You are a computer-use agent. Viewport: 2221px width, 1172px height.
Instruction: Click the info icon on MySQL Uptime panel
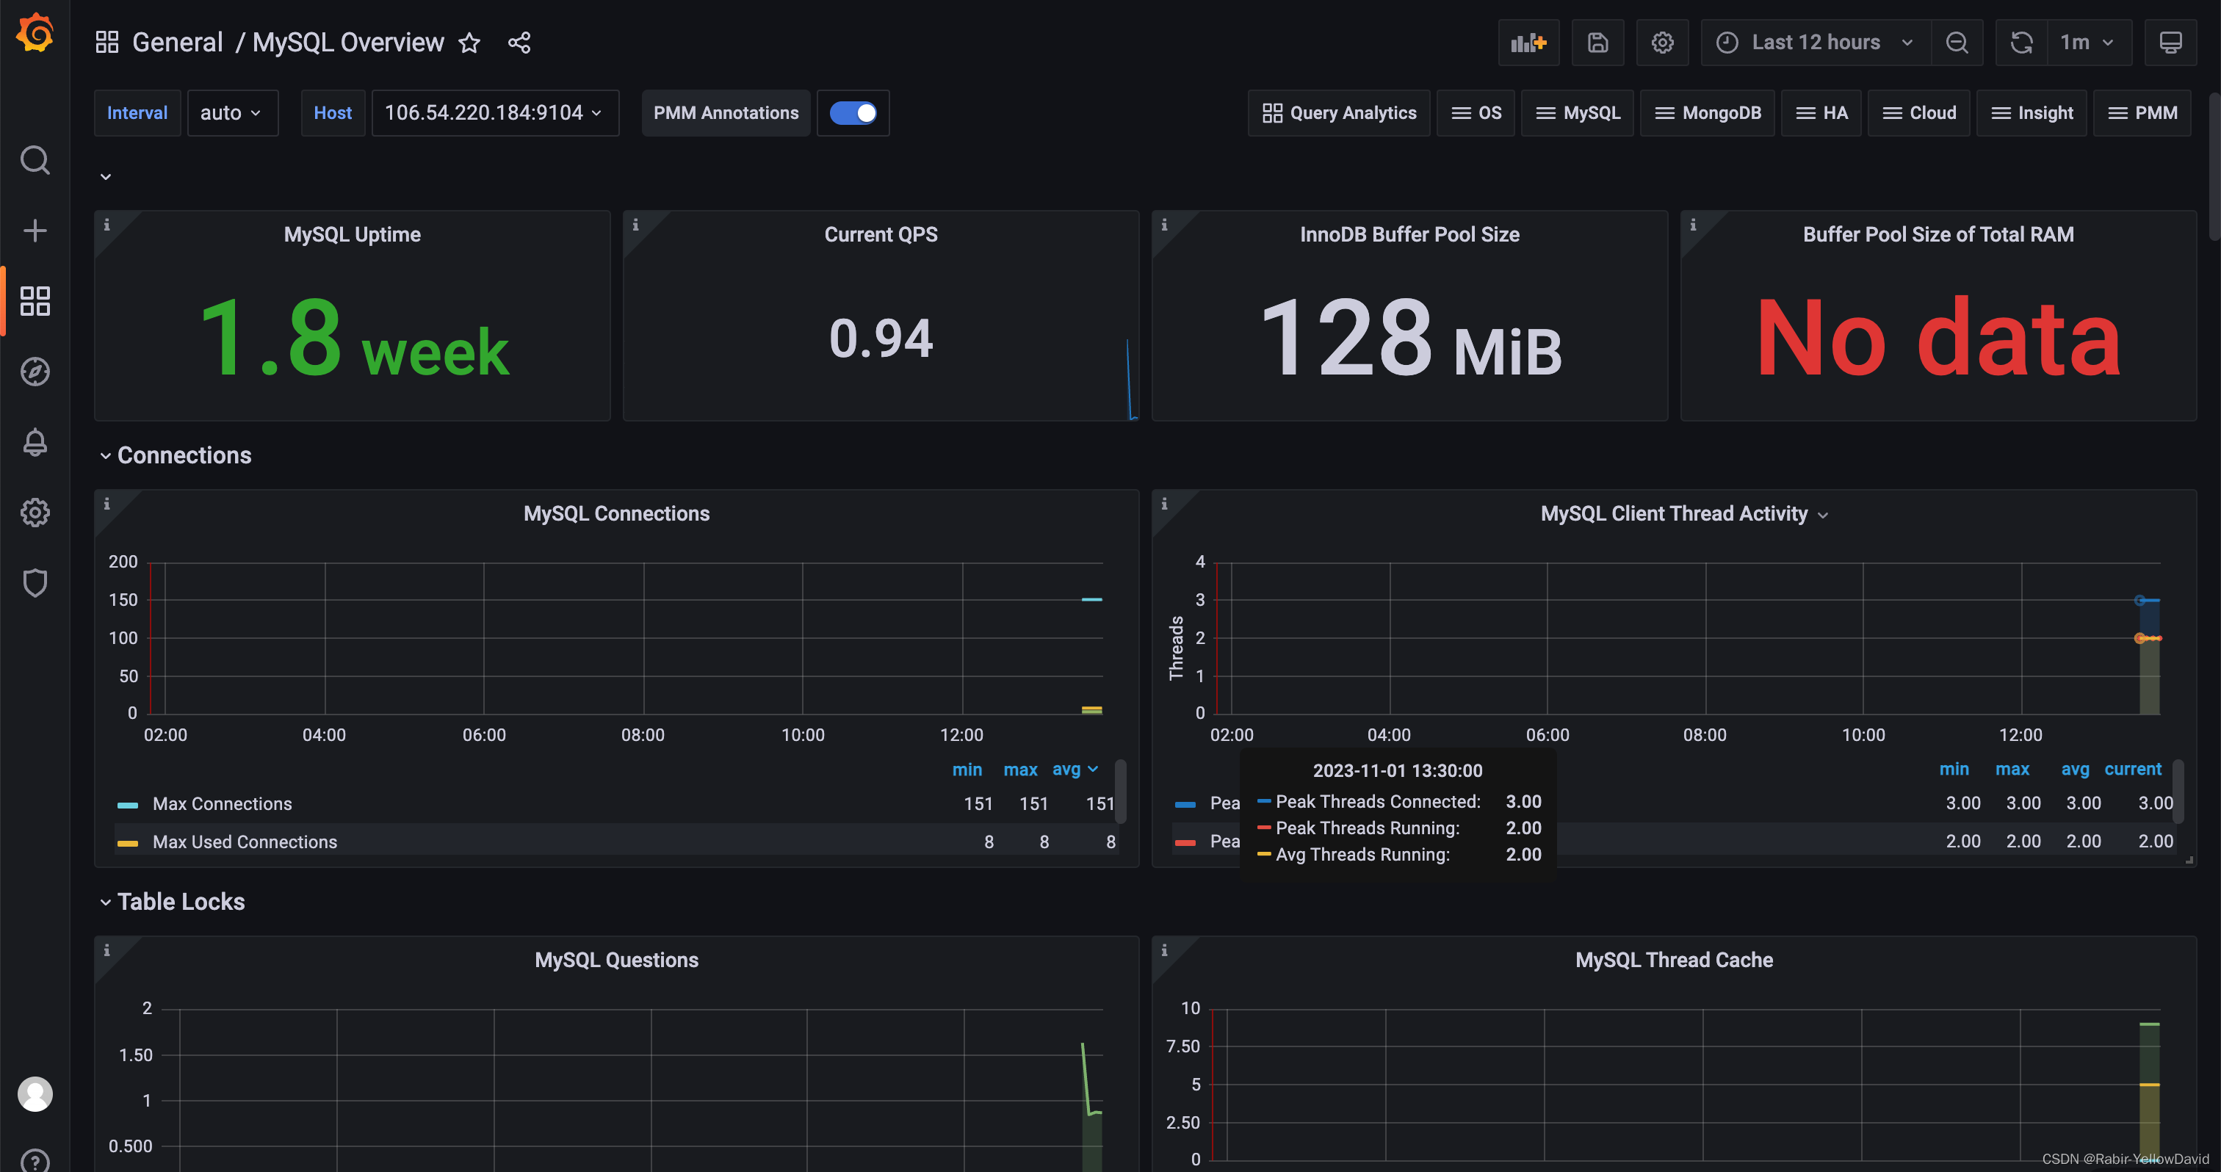[107, 225]
